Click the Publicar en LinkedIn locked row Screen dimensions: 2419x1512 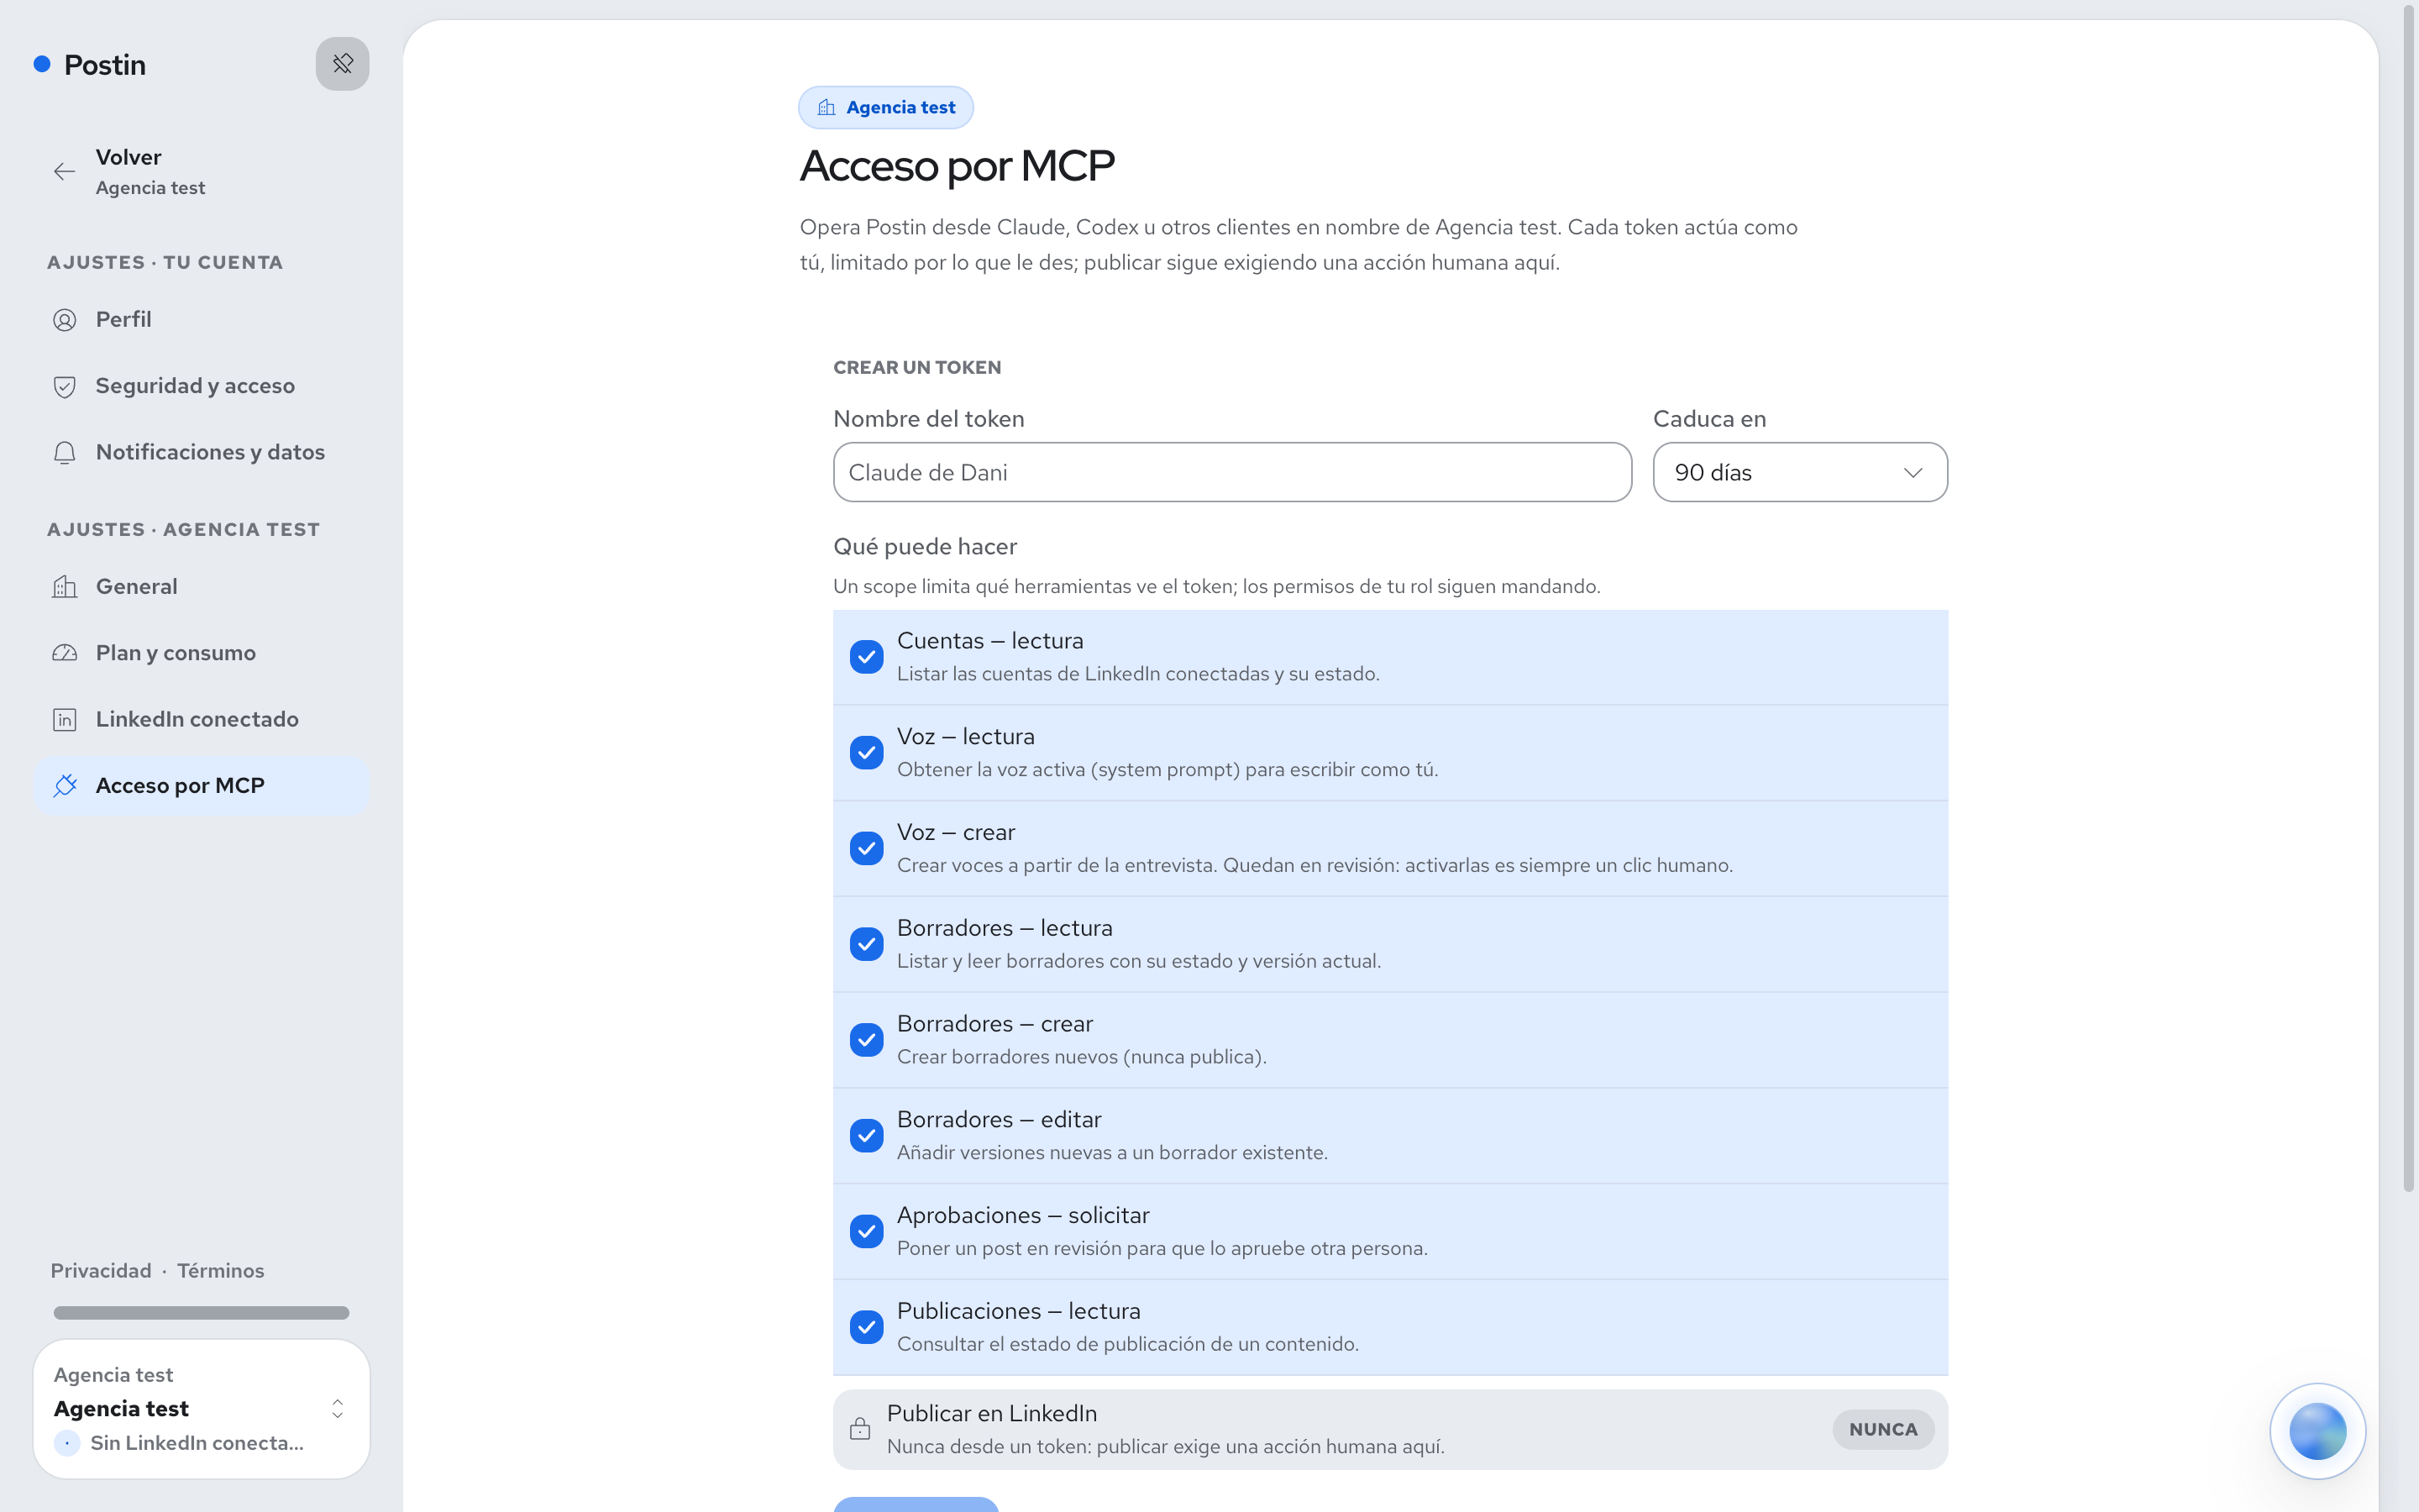pyautogui.click(x=1390, y=1430)
